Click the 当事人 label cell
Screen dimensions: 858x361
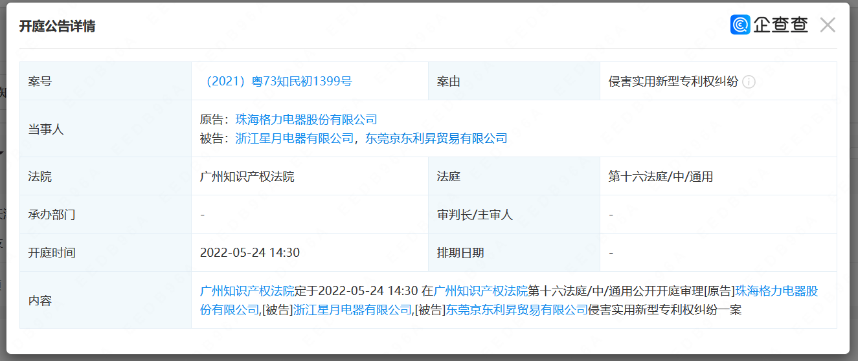tap(106, 129)
